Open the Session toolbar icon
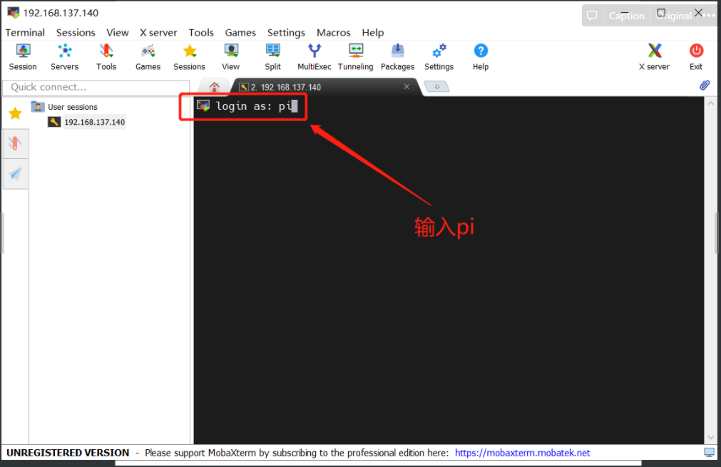Image resolution: width=721 pixels, height=467 pixels. coord(23,51)
